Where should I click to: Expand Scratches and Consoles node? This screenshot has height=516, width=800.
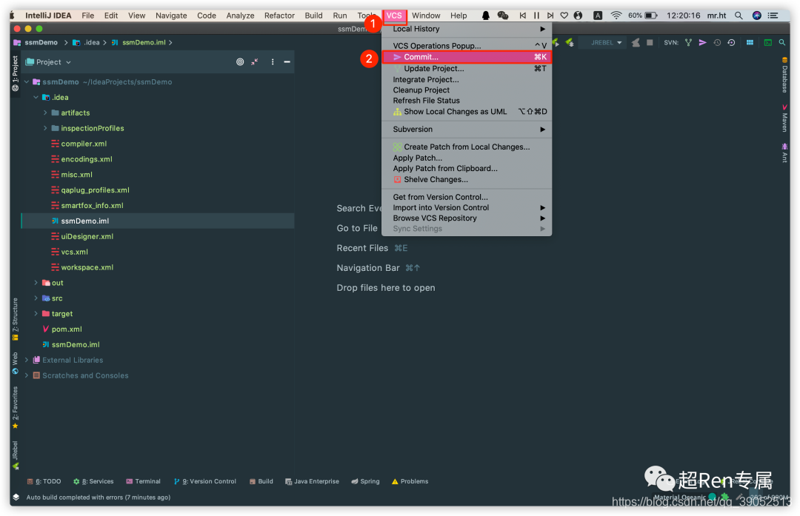27,375
